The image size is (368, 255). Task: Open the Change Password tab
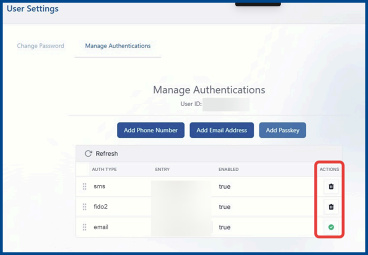point(40,46)
